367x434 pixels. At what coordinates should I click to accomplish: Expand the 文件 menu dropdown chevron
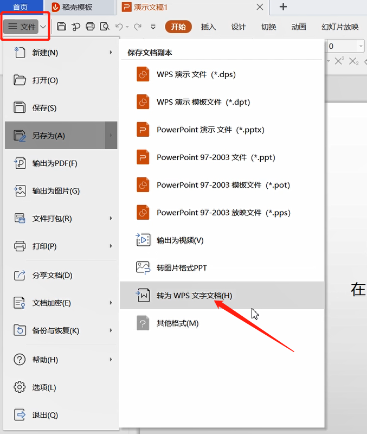click(x=43, y=27)
